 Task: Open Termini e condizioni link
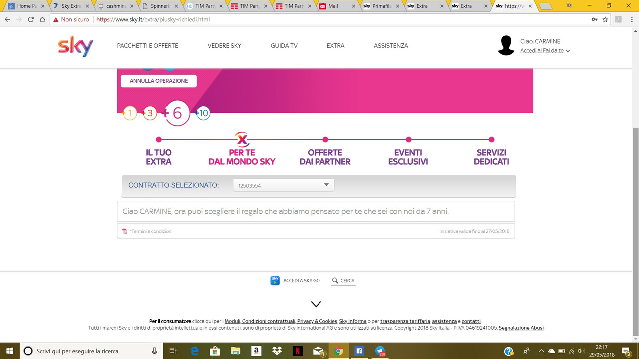(x=151, y=231)
